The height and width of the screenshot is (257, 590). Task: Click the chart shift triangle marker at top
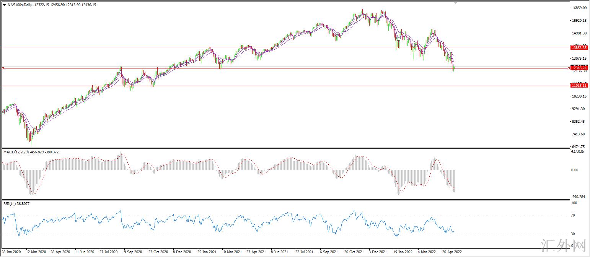click(x=455, y=2)
